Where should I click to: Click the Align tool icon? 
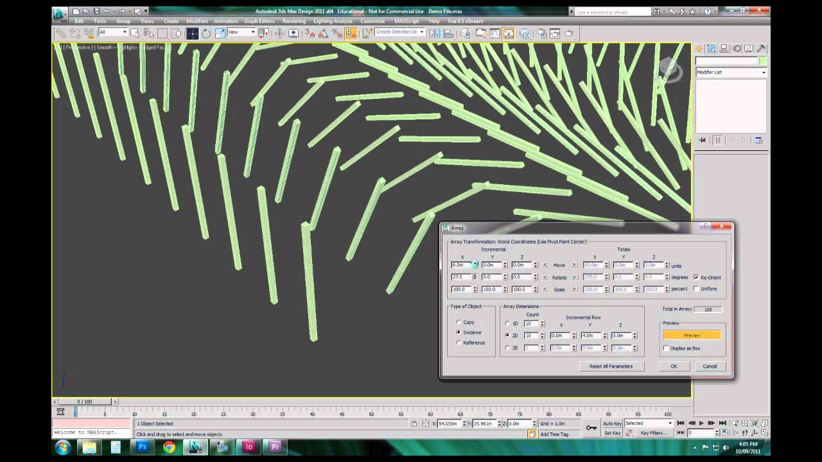point(448,33)
